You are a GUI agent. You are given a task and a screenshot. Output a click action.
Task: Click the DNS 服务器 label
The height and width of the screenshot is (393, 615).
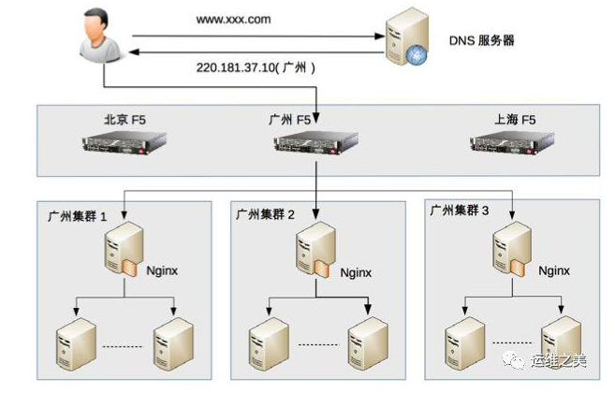[x=482, y=40]
